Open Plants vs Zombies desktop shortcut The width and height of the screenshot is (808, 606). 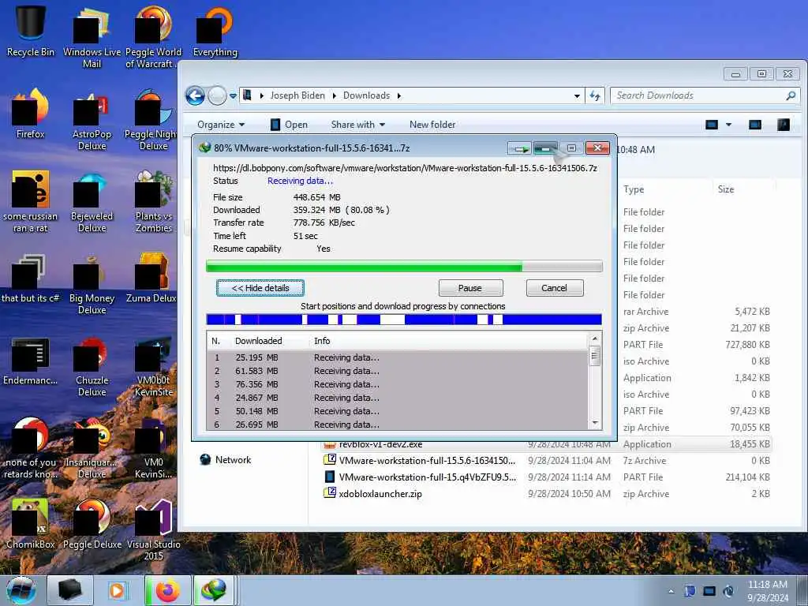coord(154,203)
